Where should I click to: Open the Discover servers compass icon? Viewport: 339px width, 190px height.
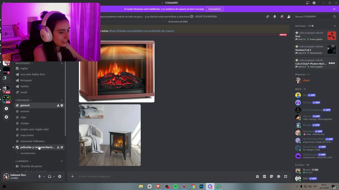[6, 117]
